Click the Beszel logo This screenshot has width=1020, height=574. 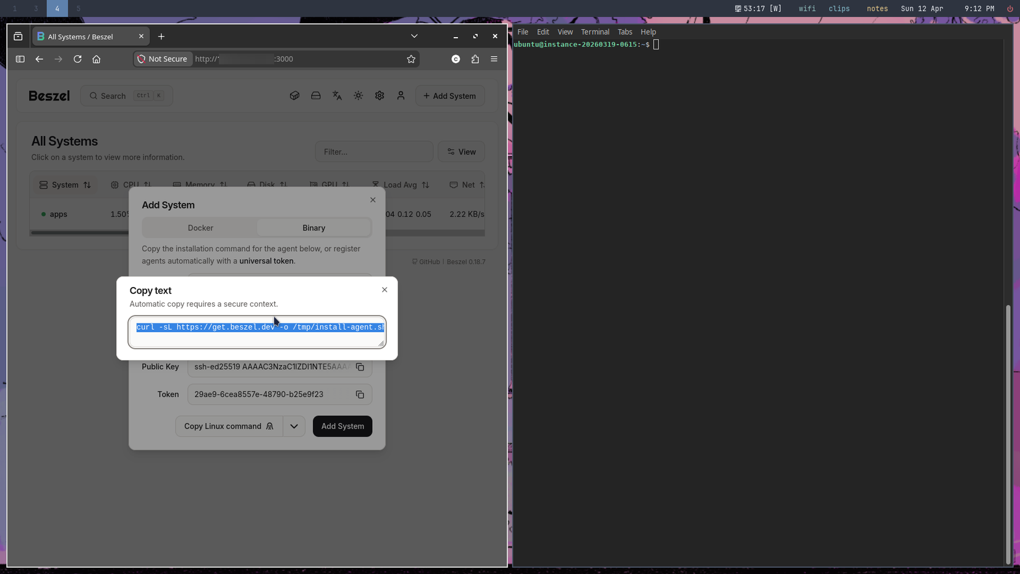pos(49,96)
